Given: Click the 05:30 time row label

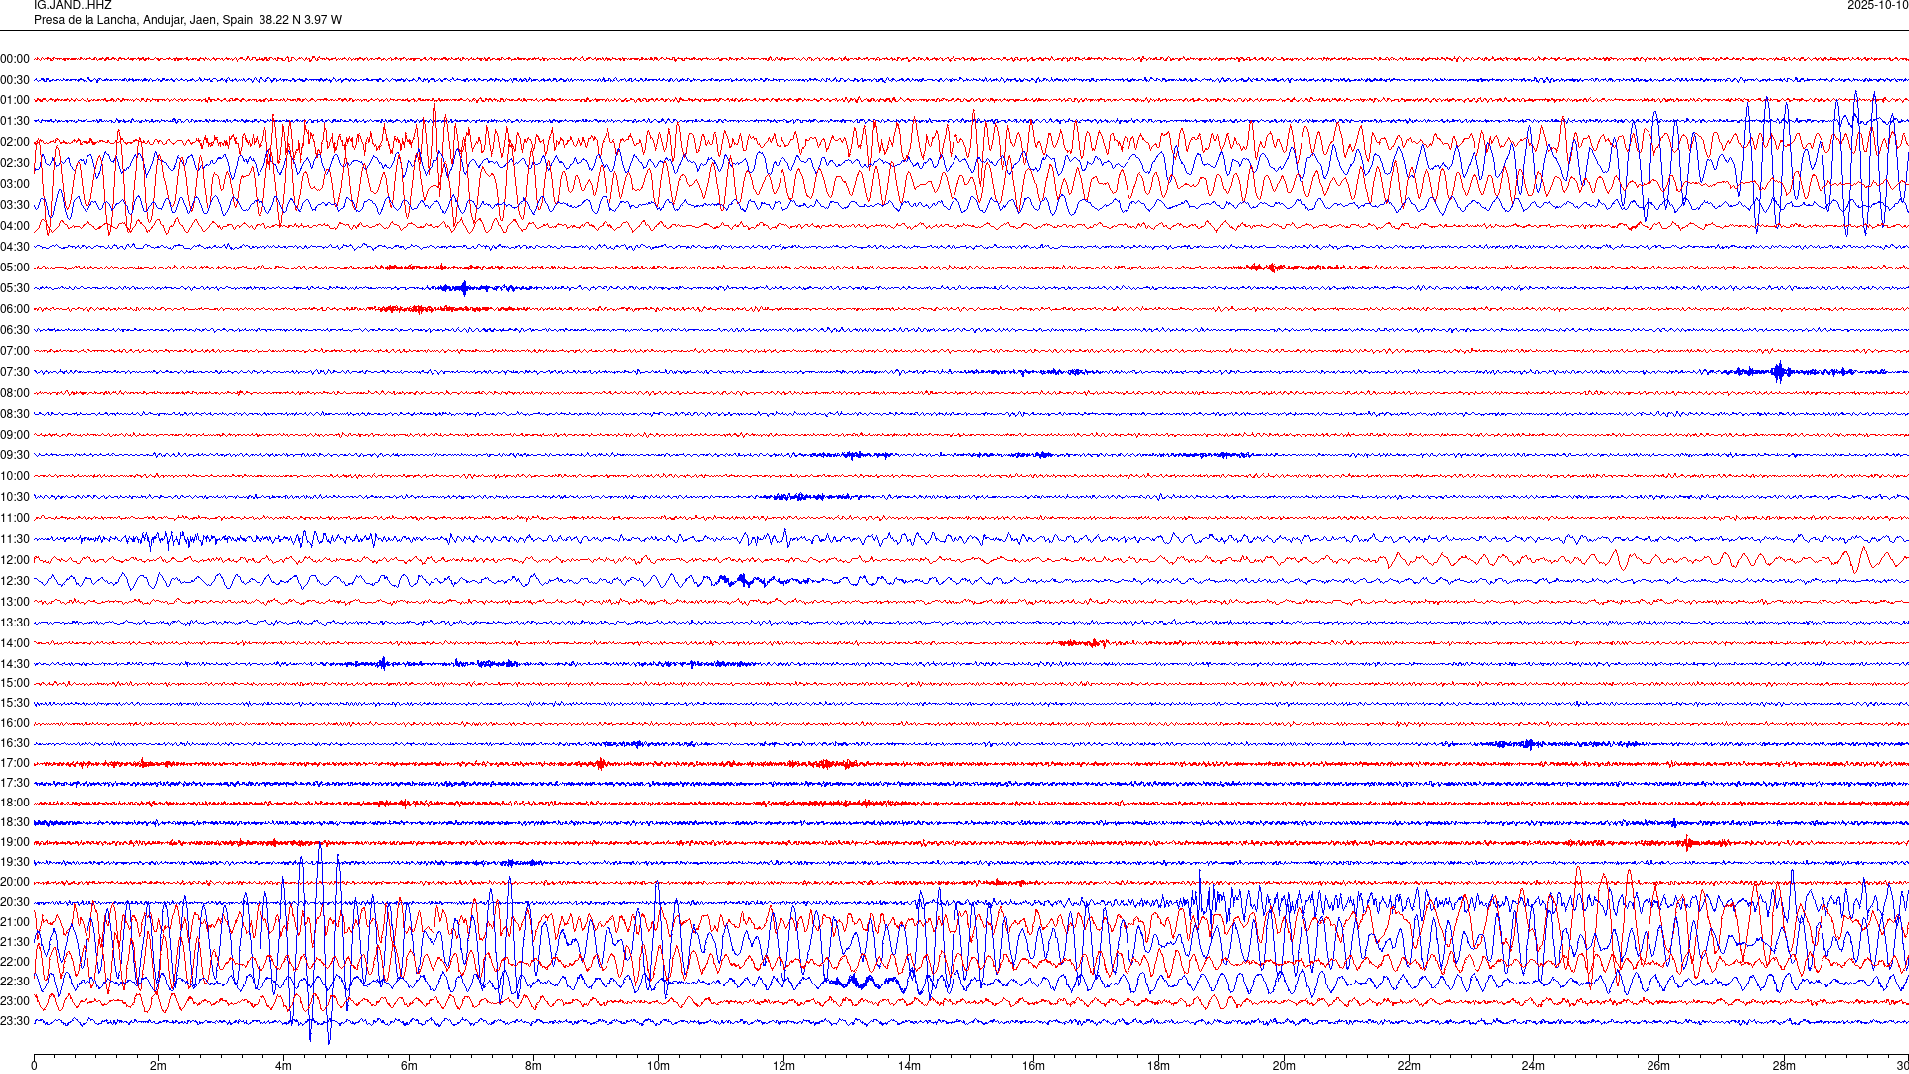Looking at the screenshot, I should click(x=15, y=288).
